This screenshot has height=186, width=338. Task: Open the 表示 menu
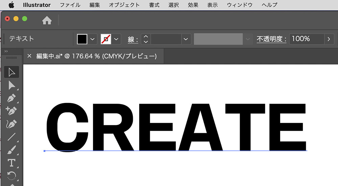tap(212, 5)
